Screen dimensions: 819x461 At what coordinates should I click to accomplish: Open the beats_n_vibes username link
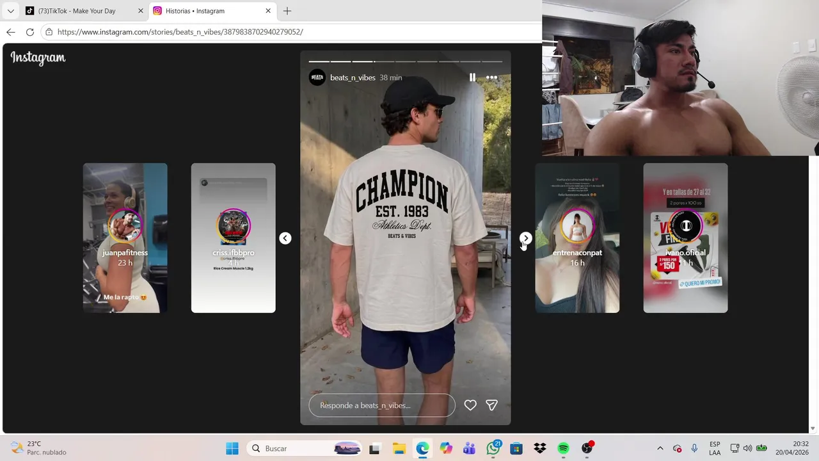pos(353,77)
